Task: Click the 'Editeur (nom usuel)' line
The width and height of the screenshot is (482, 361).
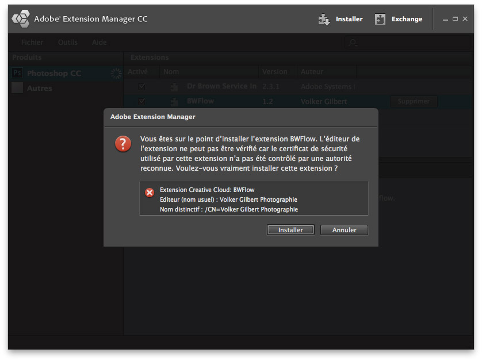Action: coord(228,199)
